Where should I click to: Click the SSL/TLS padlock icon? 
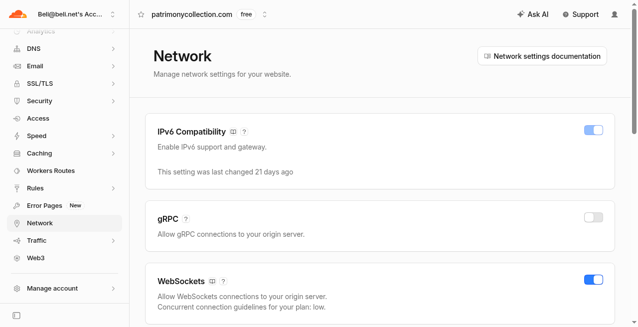(17, 84)
